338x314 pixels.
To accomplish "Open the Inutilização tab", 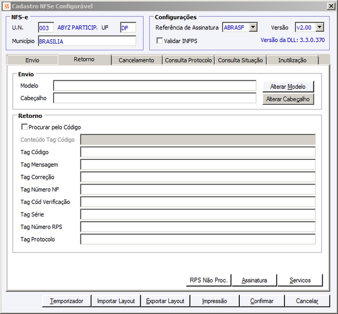I will [x=292, y=60].
